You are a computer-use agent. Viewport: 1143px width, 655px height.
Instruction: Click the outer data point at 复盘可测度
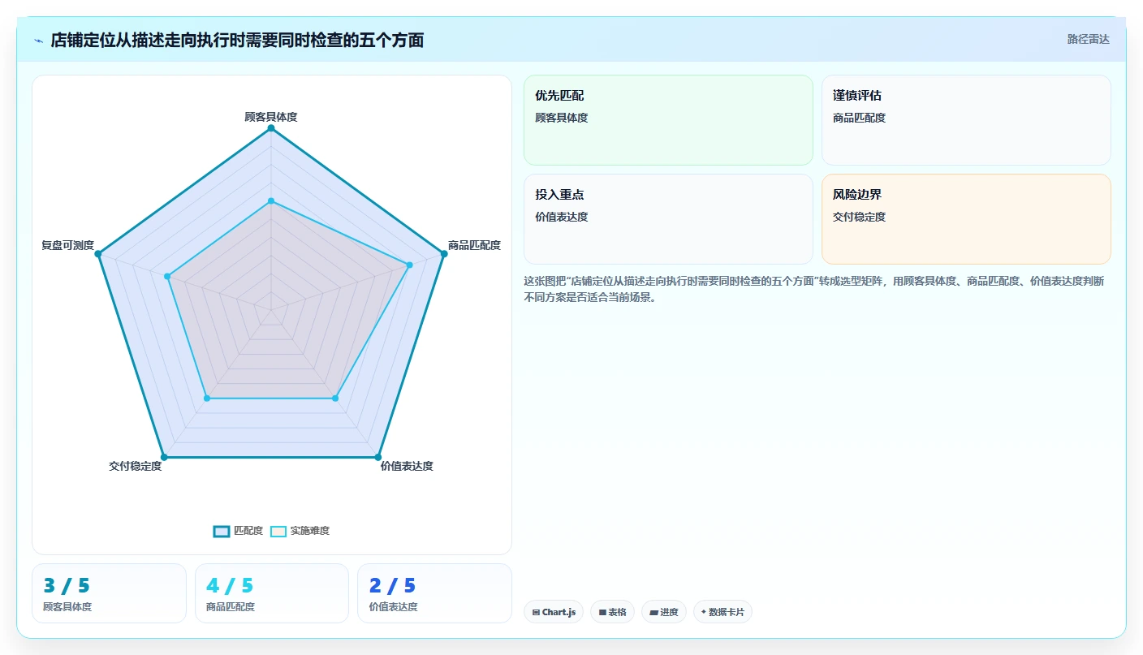[x=98, y=254]
